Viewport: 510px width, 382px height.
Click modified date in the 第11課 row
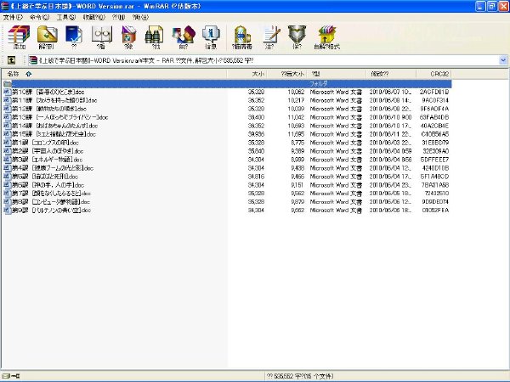coord(390,100)
